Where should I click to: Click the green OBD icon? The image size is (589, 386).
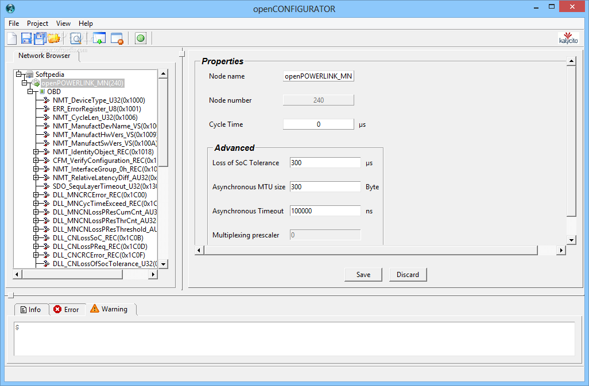[x=42, y=92]
